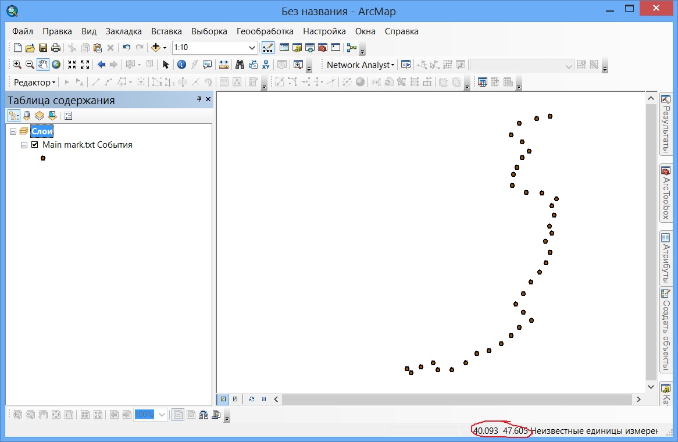Open the Редактор dropdown menu

[x=34, y=82]
